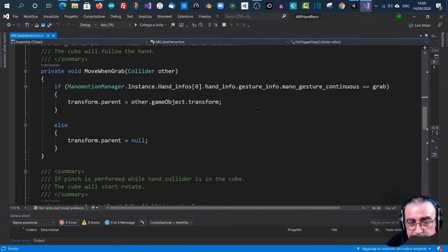Screen dimensions: 448x252
Task: Open the Assembly-CSharp project dropdown
Action: pyautogui.click(x=79, y=42)
